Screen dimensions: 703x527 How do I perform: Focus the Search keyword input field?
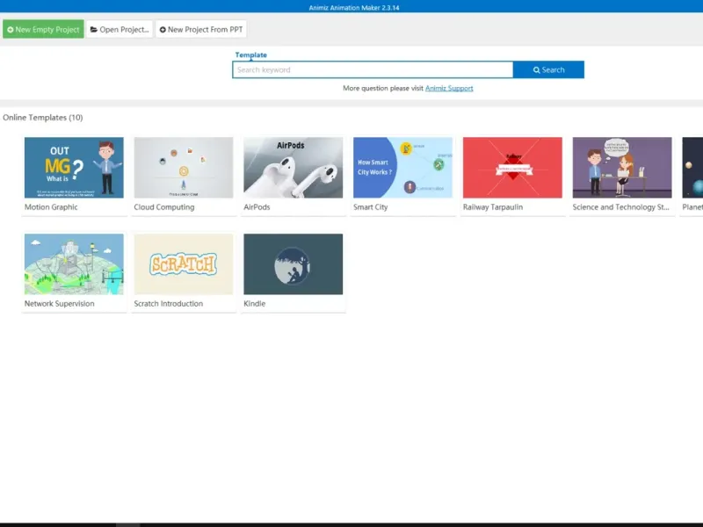373,70
